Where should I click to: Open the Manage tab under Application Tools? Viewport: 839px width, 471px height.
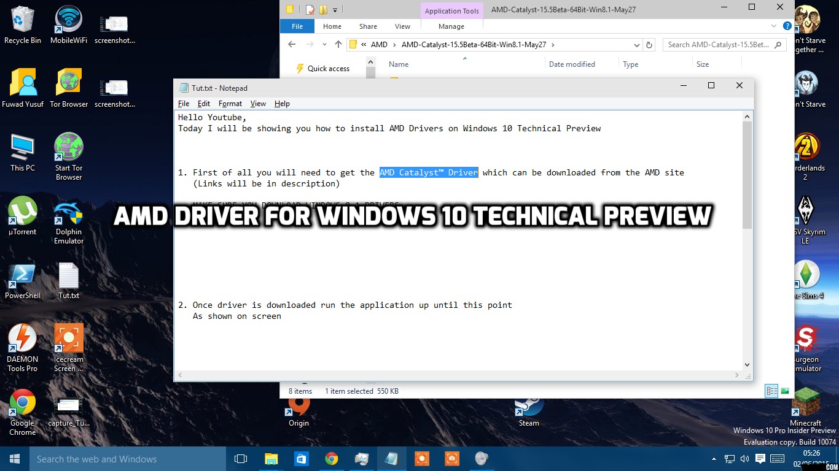tap(451, 26)
